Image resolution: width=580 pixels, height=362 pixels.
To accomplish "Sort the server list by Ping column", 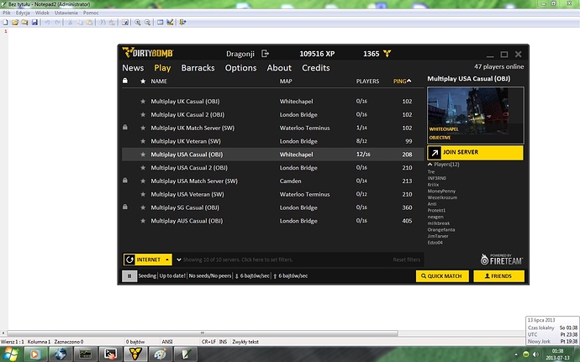I will pyautogui.click(x=402, y=81).
